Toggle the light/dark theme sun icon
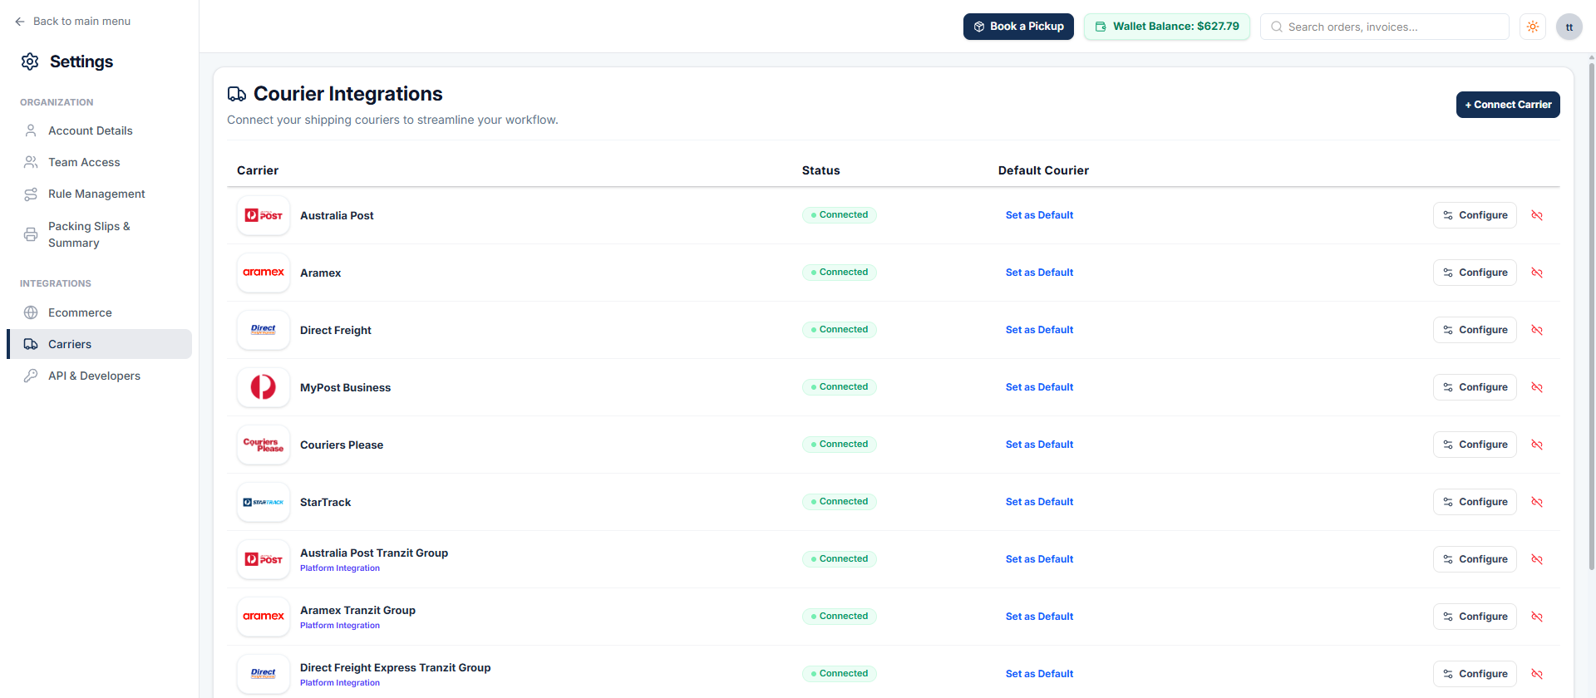This screenshot has width=1596, height=698. point(1533,27)
